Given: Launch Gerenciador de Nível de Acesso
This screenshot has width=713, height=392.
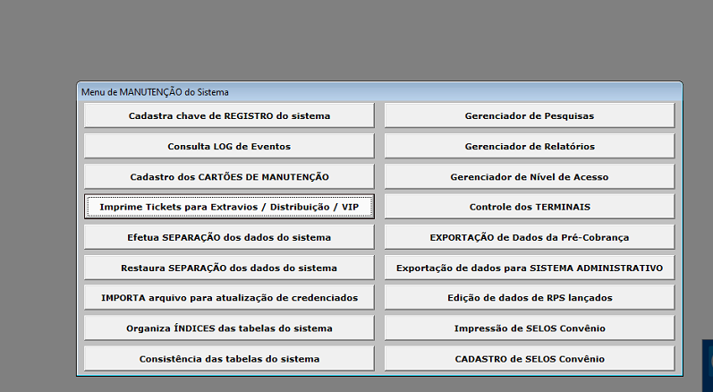Looking at the screenshot, I should coord(529,176).
